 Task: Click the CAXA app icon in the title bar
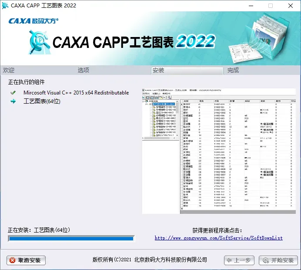[5, 6]
